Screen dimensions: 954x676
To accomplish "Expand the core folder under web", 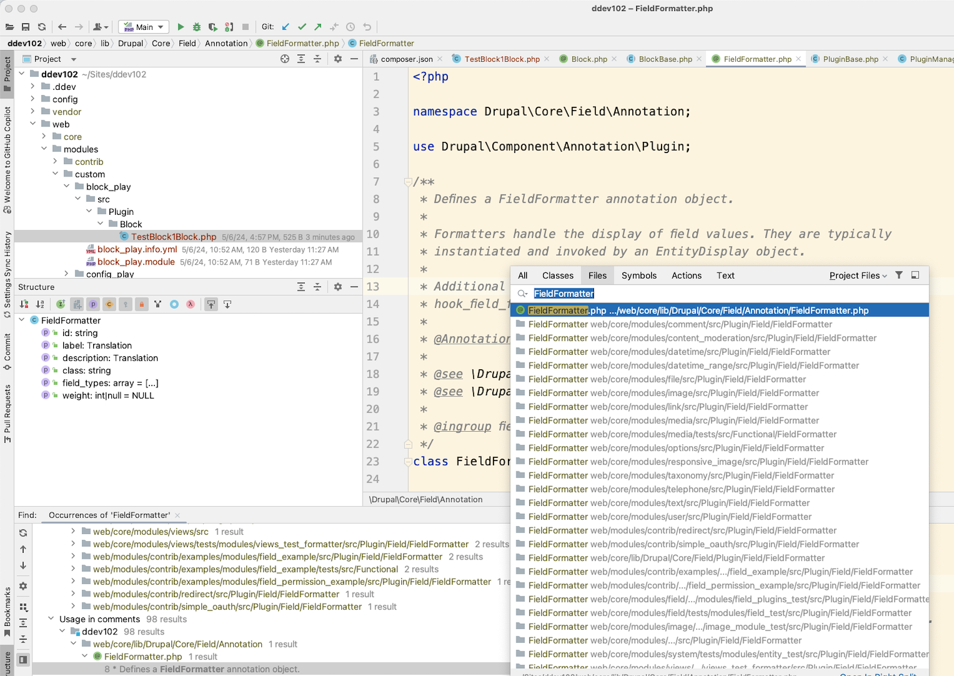I will 44,137.
